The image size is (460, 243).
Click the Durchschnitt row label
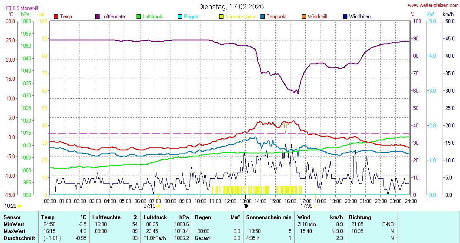[17, 238]
